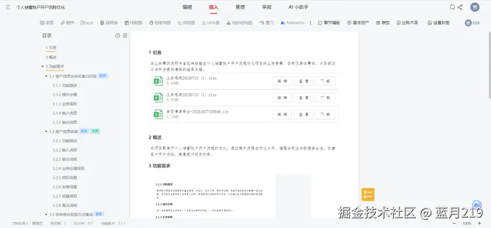Click 下载 for the 4.76MB xls file

325,115
